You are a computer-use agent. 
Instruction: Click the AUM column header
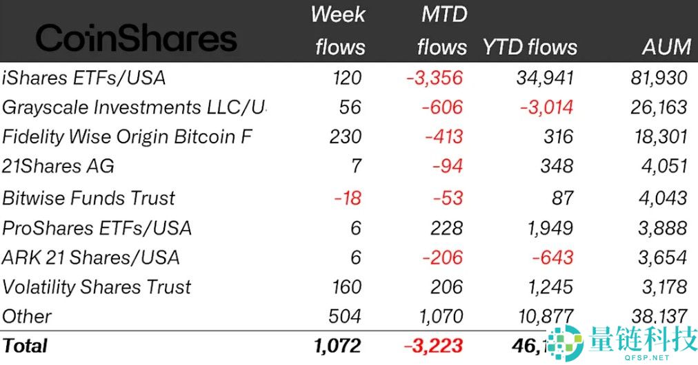pyautogui.click(x=666, y=47)
